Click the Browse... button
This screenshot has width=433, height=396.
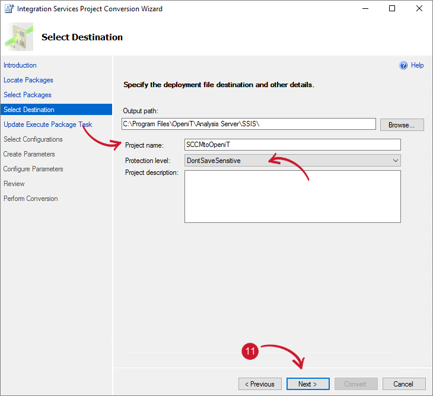[x=402, y=125]
